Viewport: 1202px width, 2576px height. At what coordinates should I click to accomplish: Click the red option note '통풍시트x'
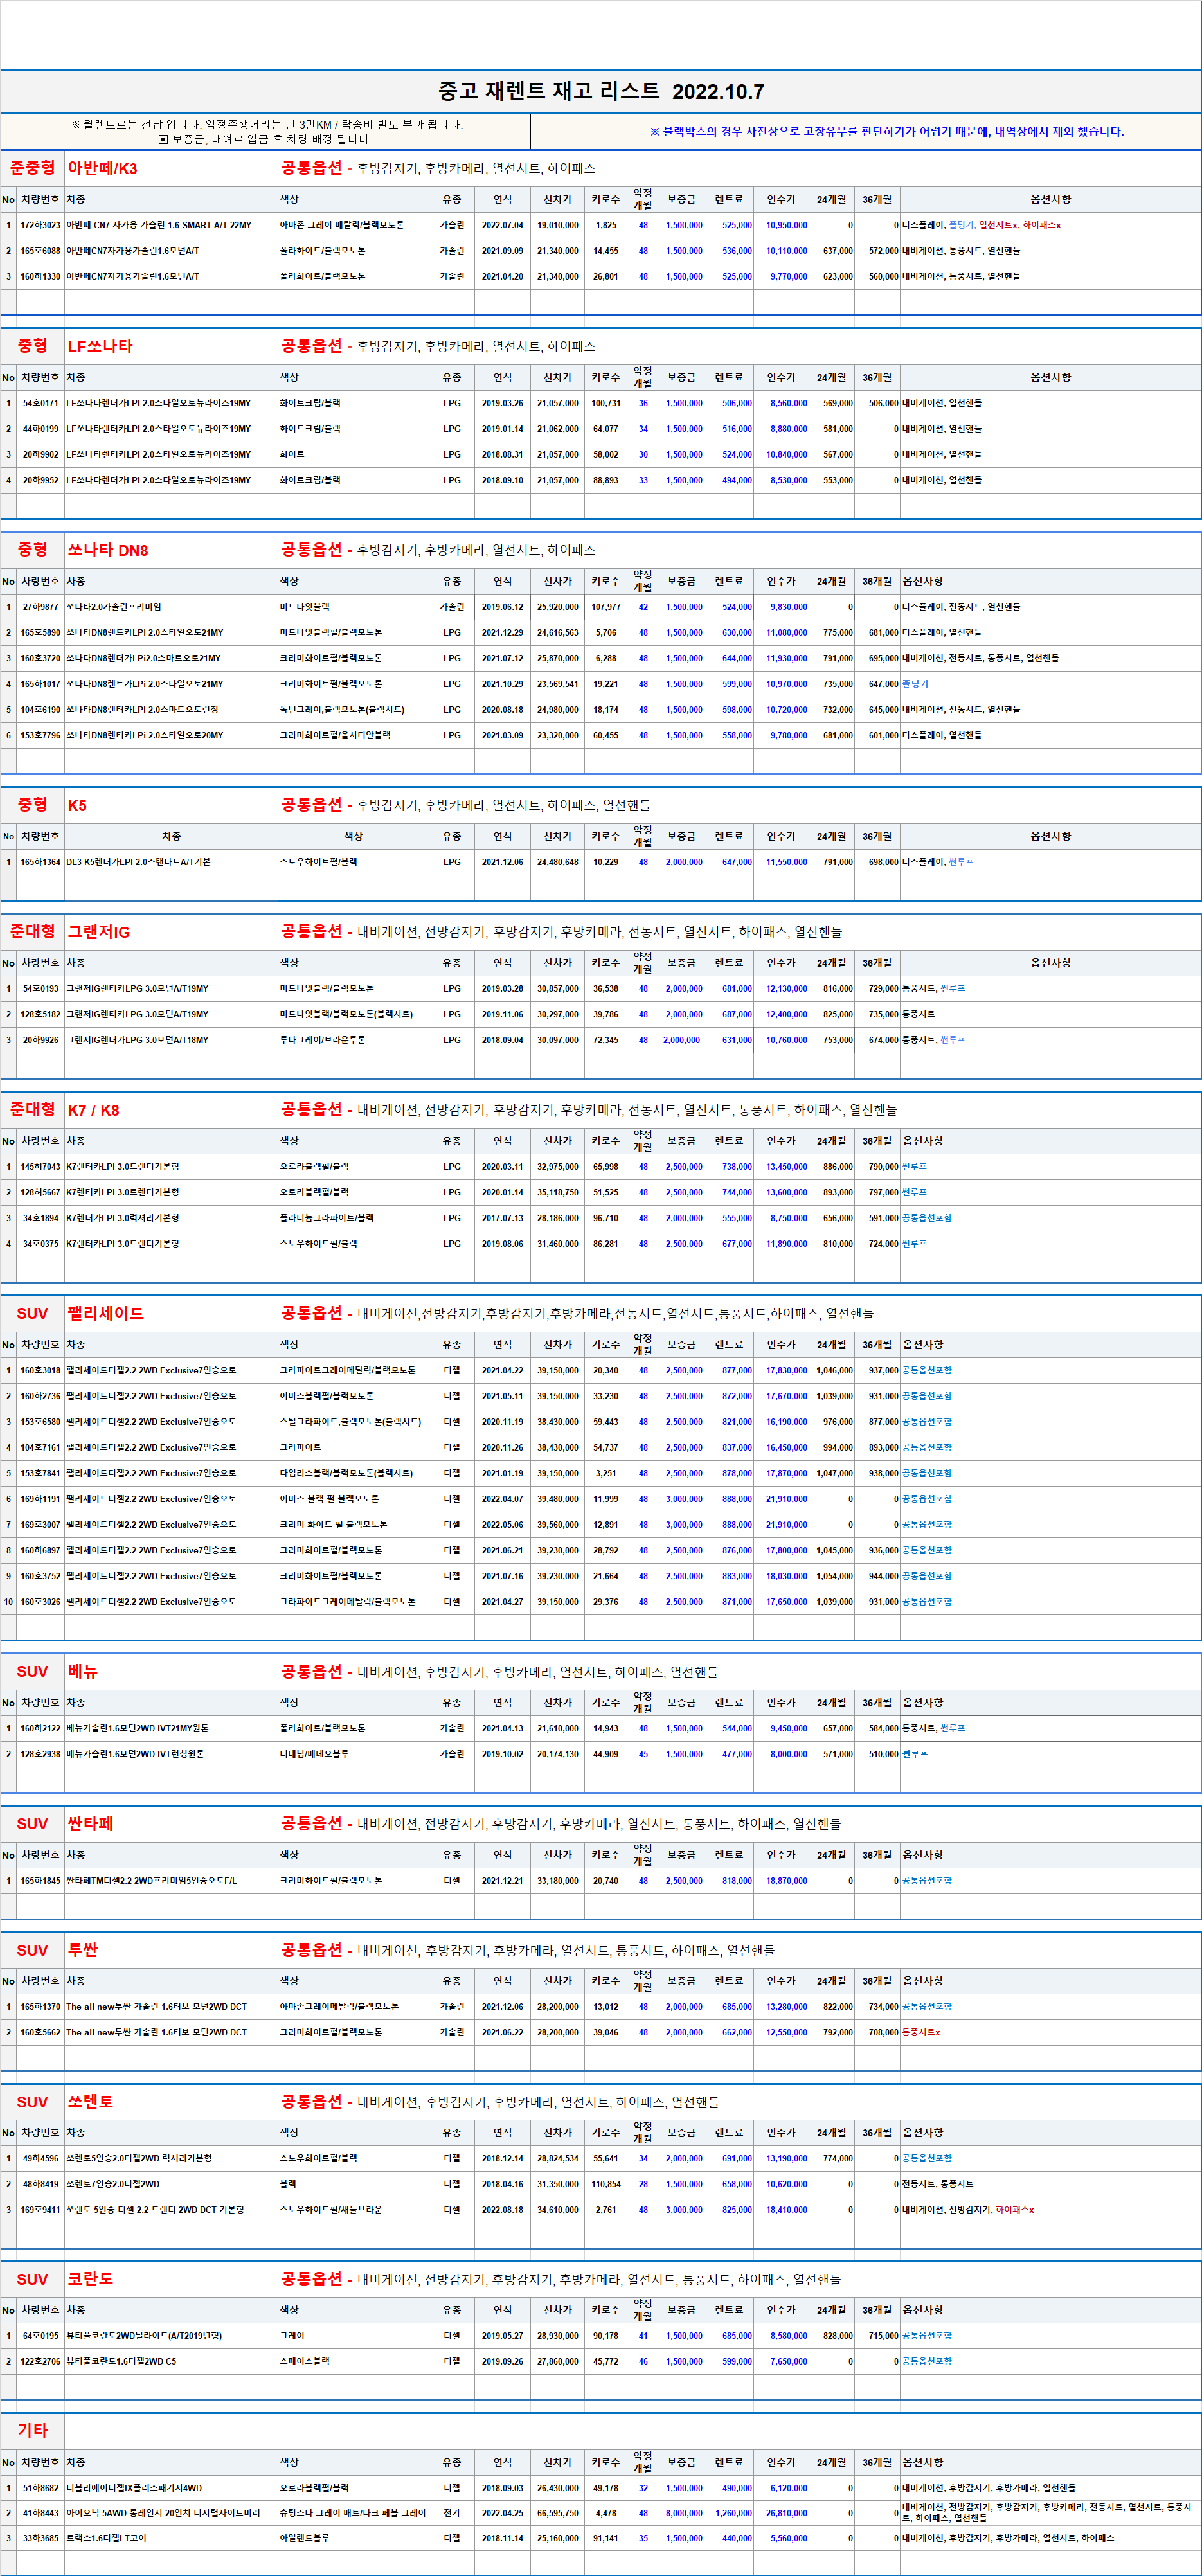(921, 2032)
